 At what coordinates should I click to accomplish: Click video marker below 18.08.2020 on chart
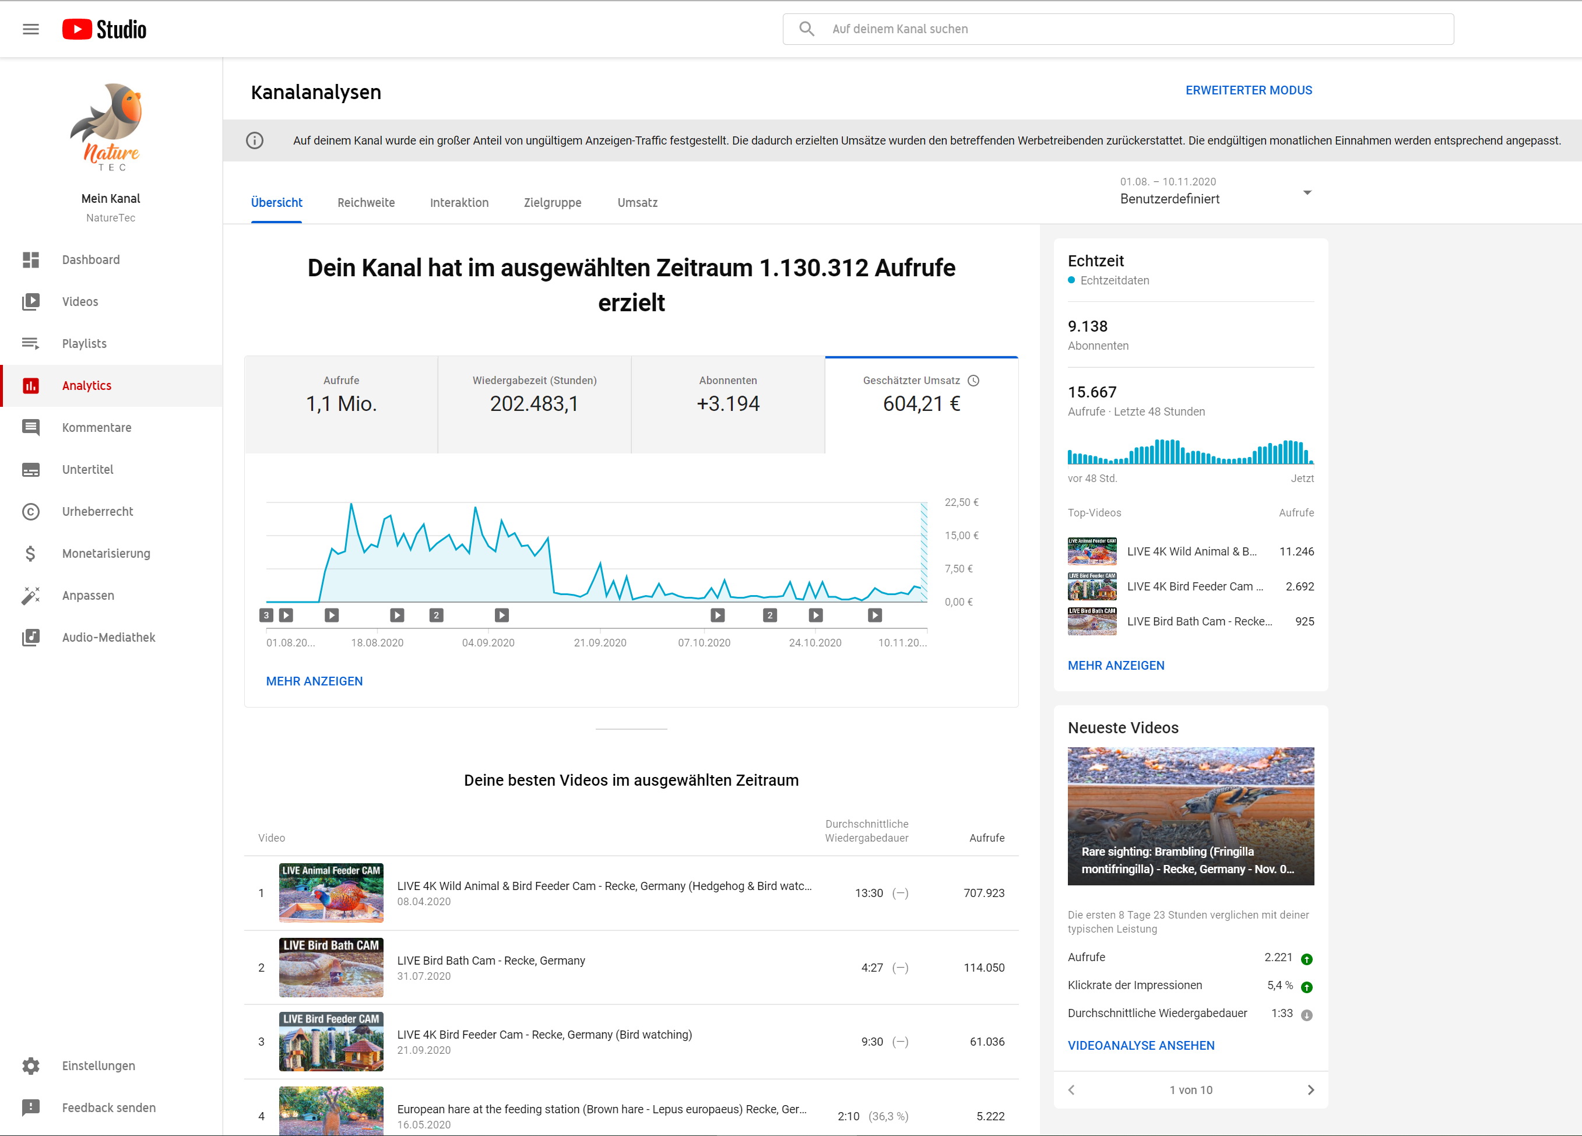tap(397, 615)
